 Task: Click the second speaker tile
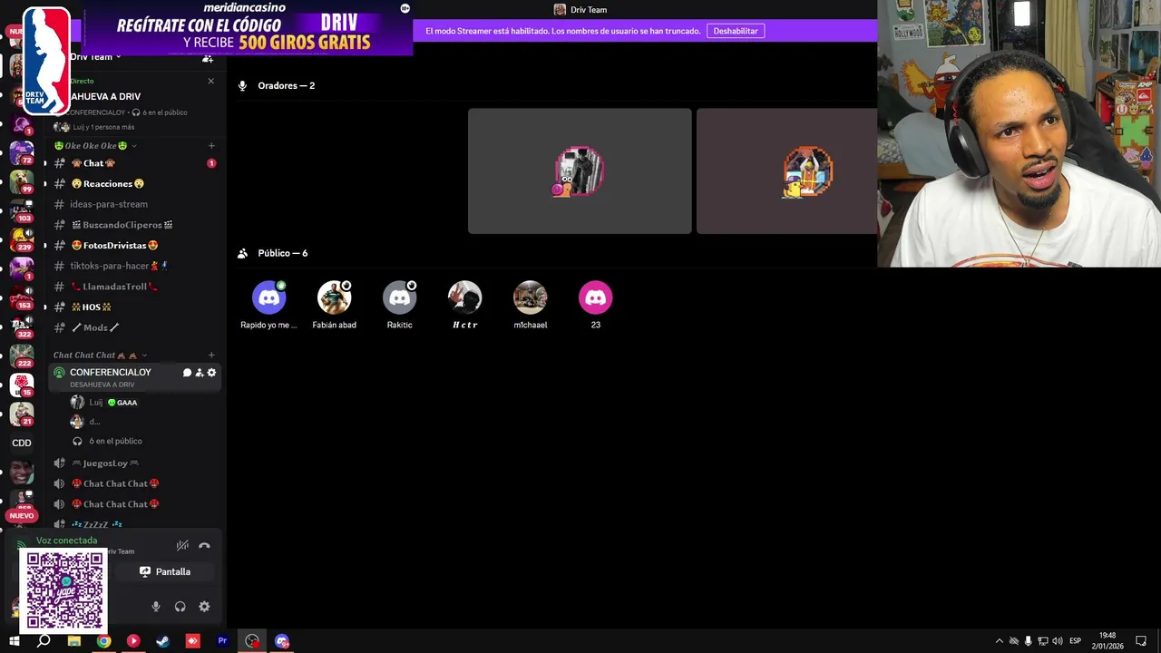pyautogui.click(x=787, y=171)
